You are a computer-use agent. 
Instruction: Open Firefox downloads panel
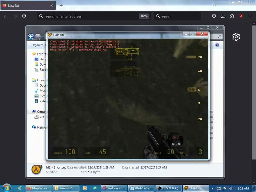coord(223,16)
